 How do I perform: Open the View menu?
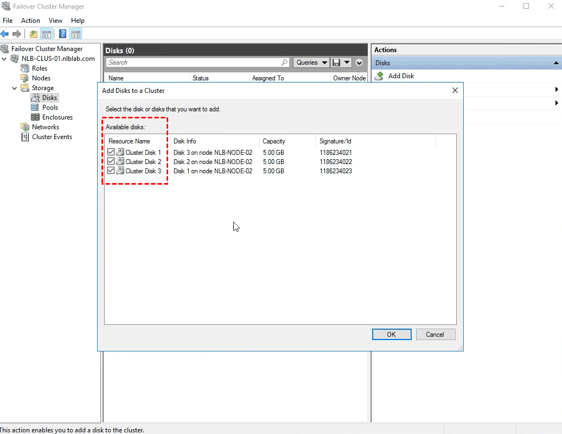55,21
